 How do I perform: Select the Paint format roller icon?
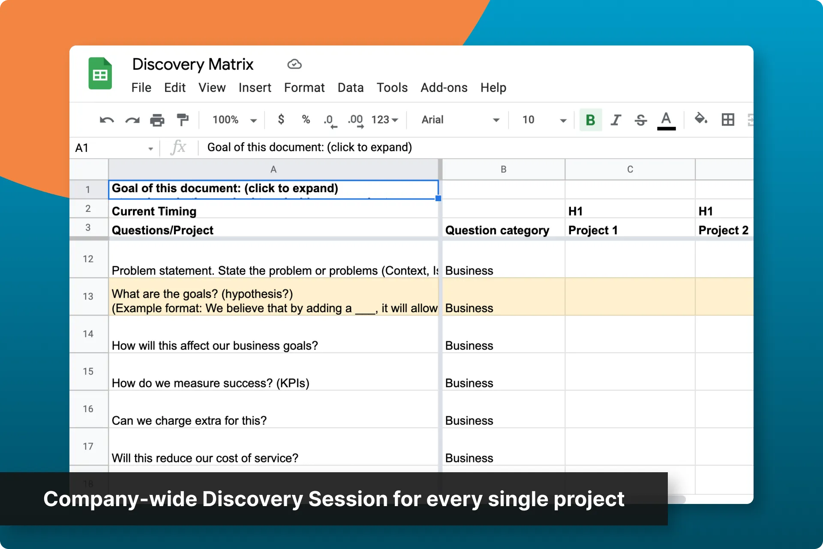[183, 120]
